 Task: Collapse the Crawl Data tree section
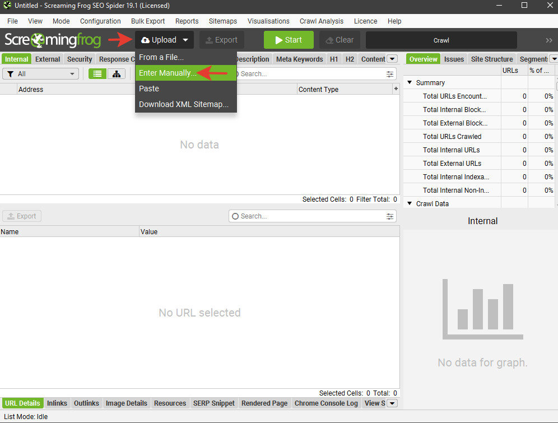pos(410,203)
